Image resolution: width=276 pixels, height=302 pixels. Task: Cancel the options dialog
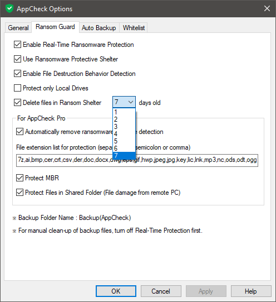[161, 291]
